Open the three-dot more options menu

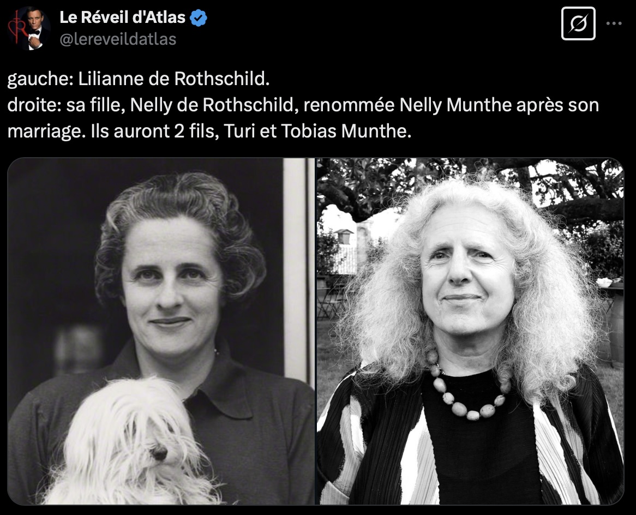pyautogui.click(x=614, y=23)
